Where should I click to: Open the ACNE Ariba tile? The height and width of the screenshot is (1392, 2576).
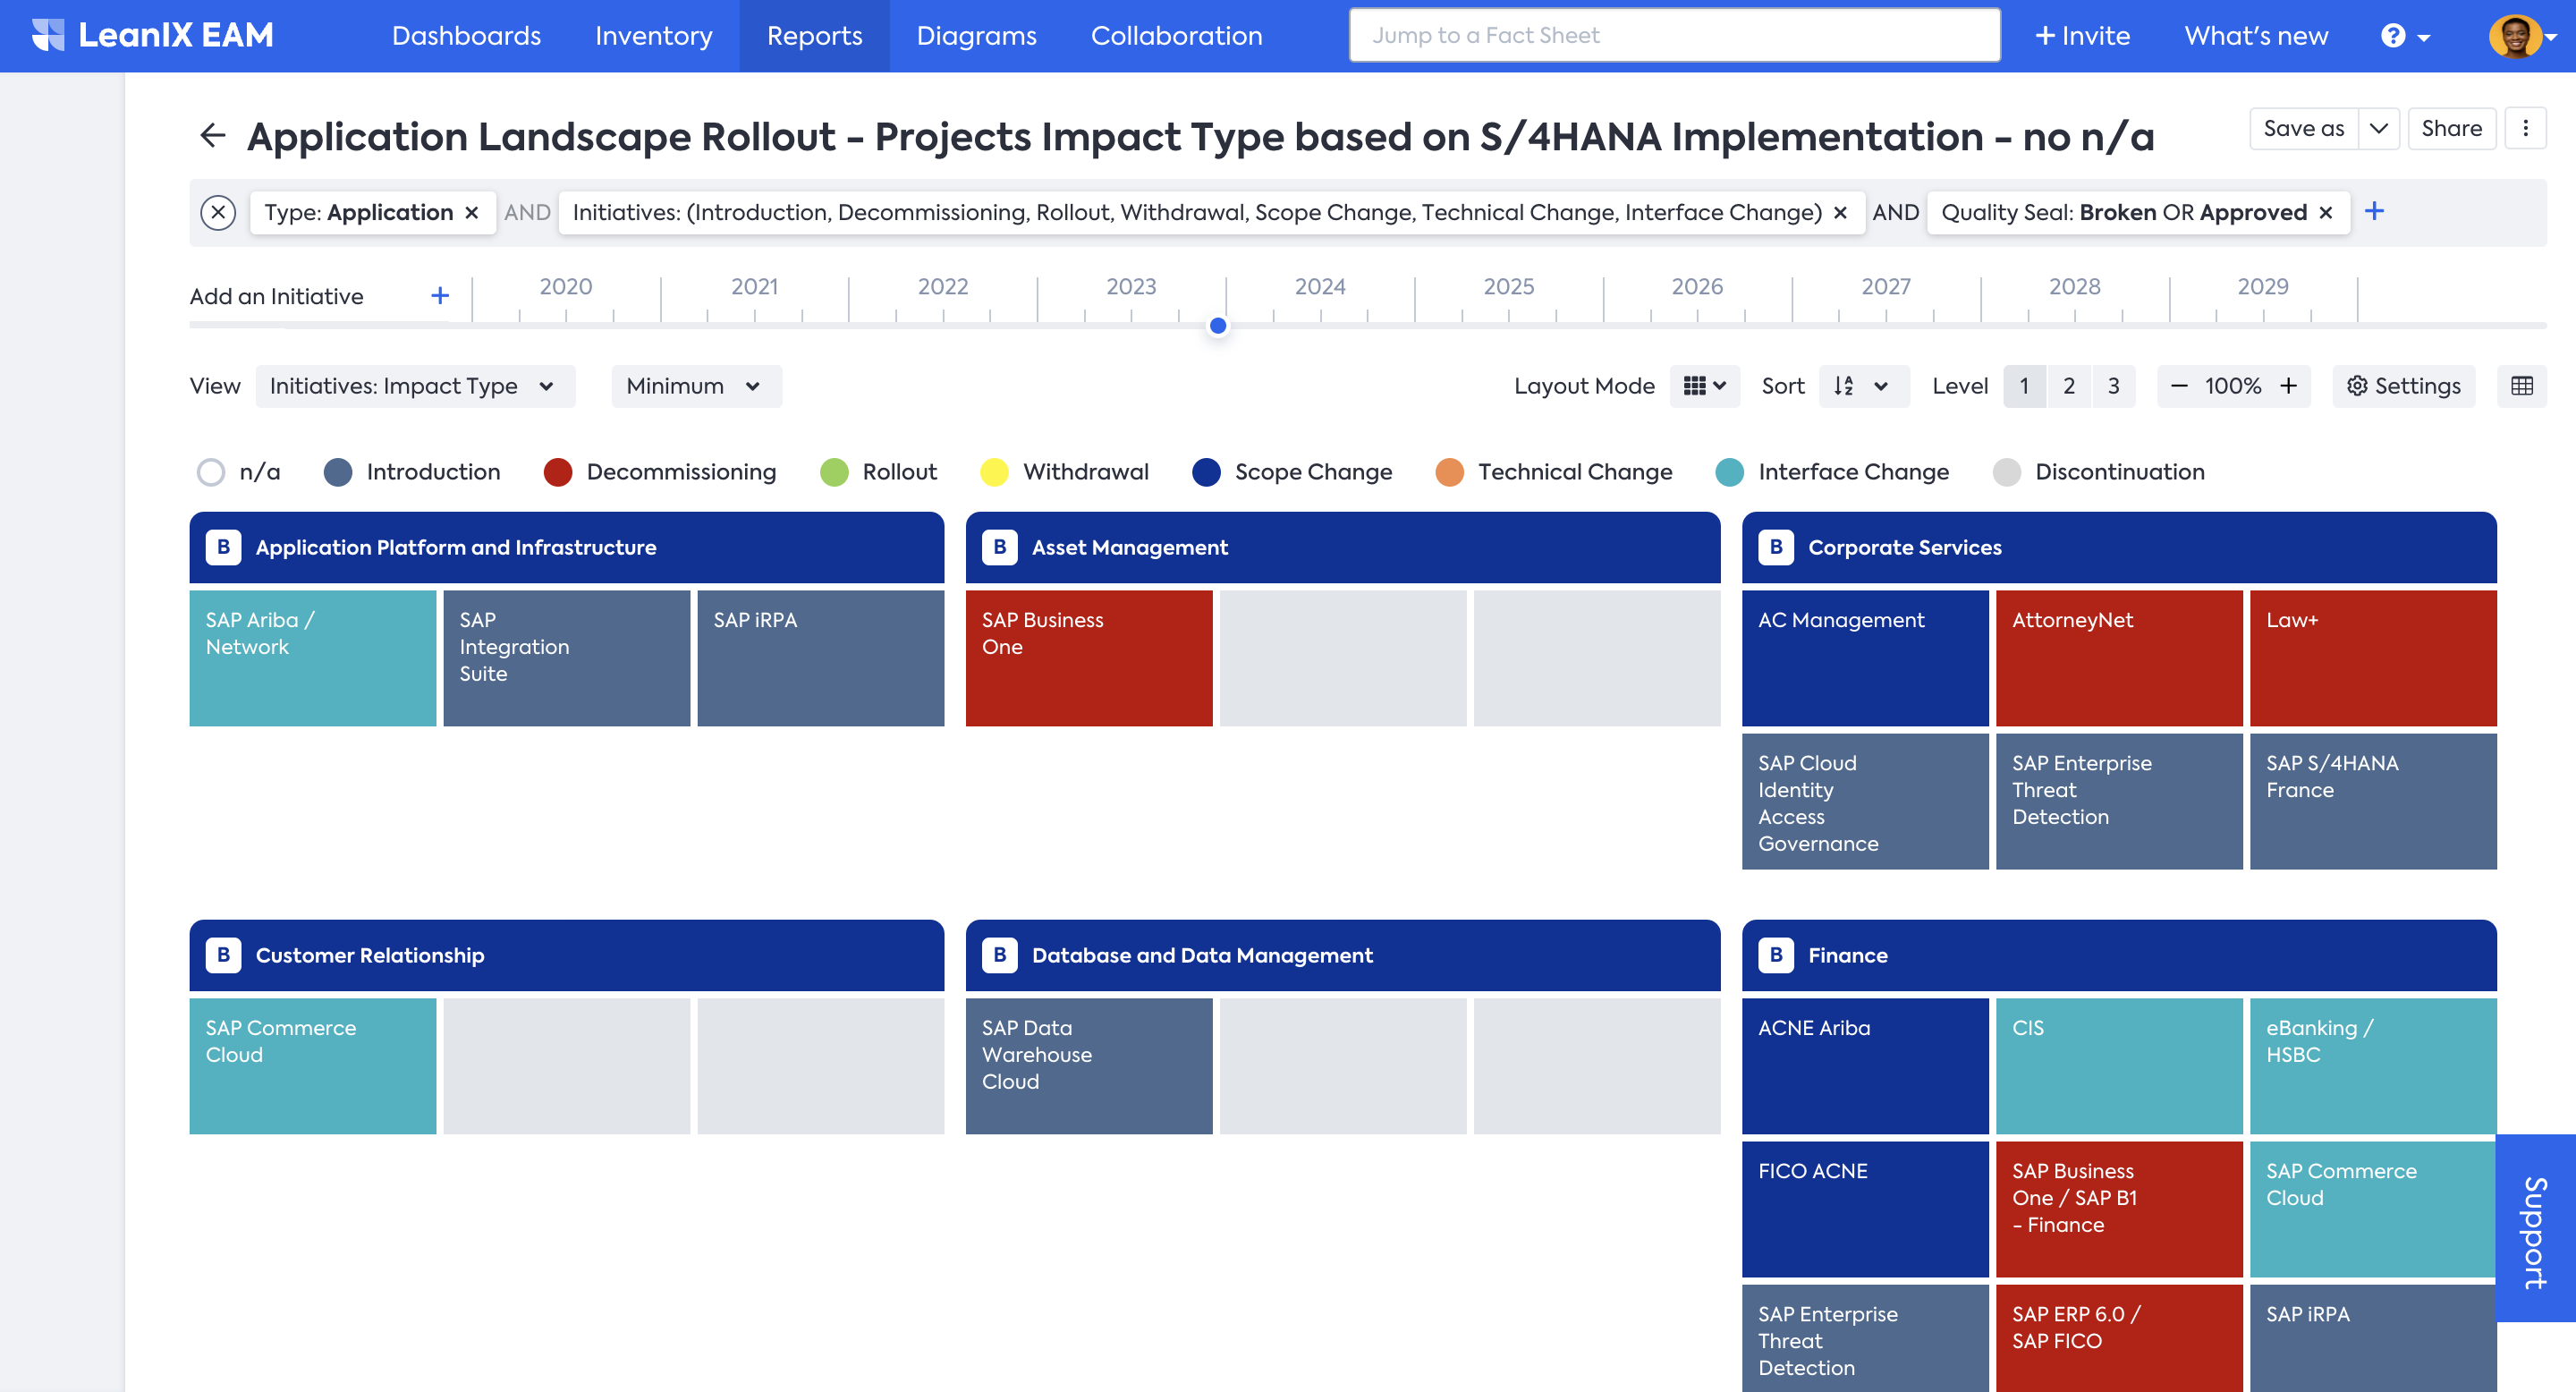click(x=1865, y=1066)
